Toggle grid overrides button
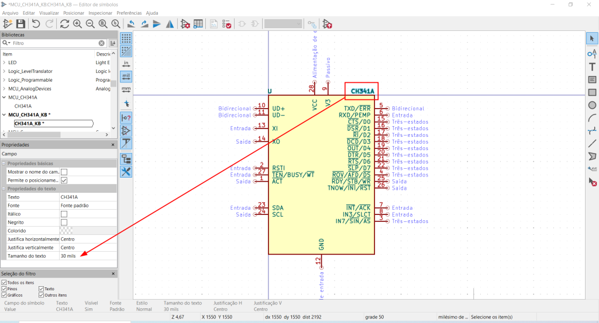This screenshot has height=323, width=599. (126, 51)
